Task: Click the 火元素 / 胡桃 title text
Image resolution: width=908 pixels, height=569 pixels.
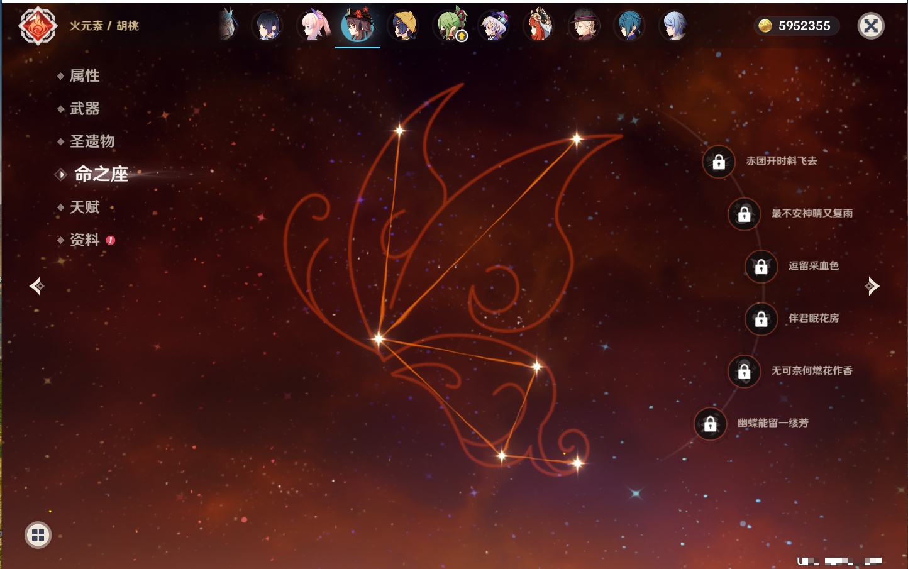Action: click(x=104, y=26)
